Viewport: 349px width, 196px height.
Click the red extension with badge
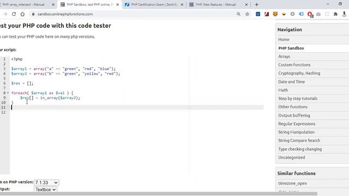(x=310, y=15)
